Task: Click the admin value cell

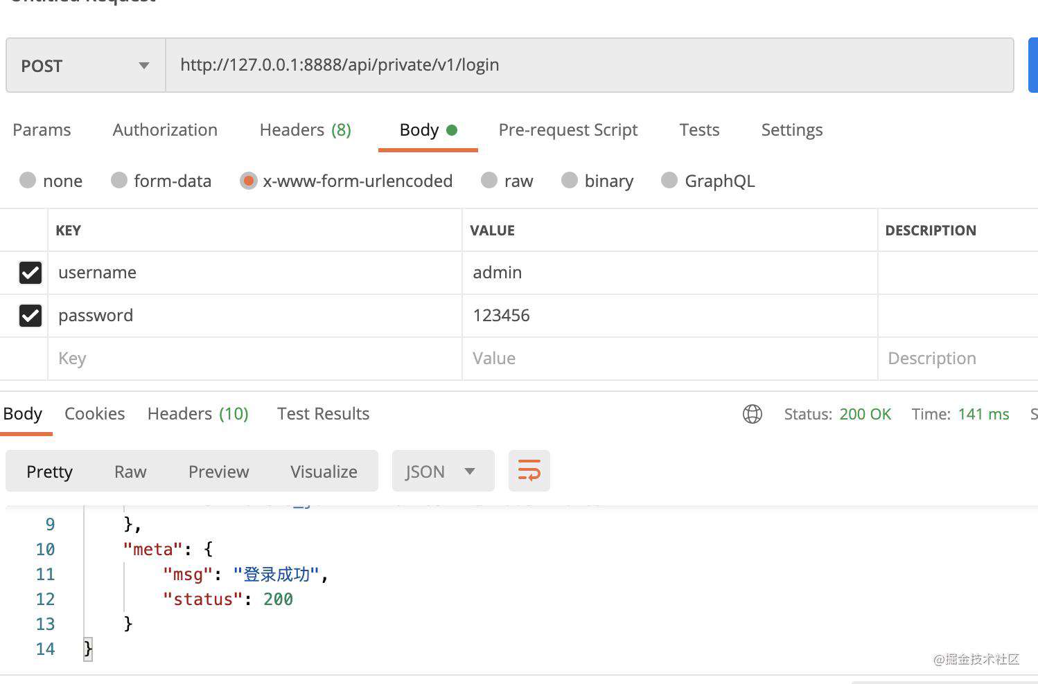Action: pyautogui.click(x=669, y=273)
